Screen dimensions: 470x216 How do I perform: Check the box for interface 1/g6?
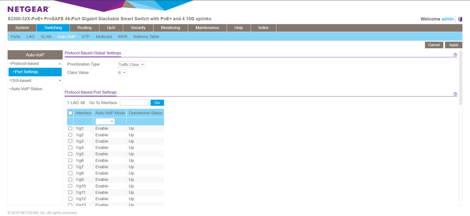tap(70, 161)
